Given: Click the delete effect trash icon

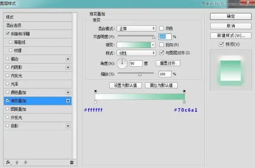Looking at the screenshot, I should tap(72, 162).
